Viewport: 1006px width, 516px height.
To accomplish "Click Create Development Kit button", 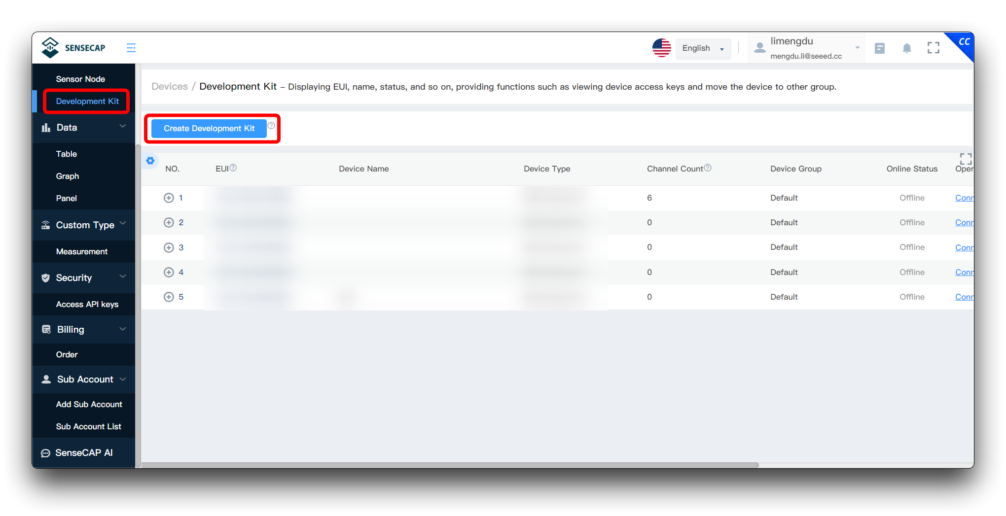I will click(x=209, y=128).
